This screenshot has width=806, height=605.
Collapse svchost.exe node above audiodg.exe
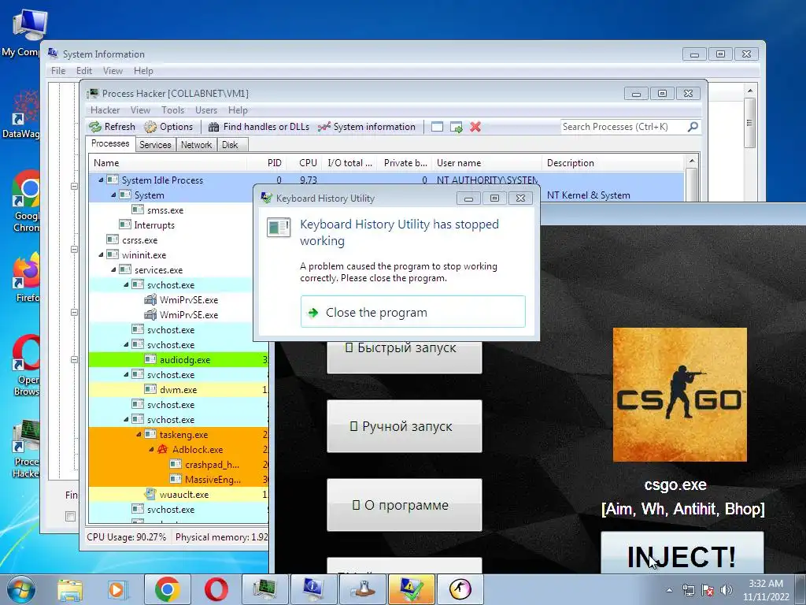[126, 345]
